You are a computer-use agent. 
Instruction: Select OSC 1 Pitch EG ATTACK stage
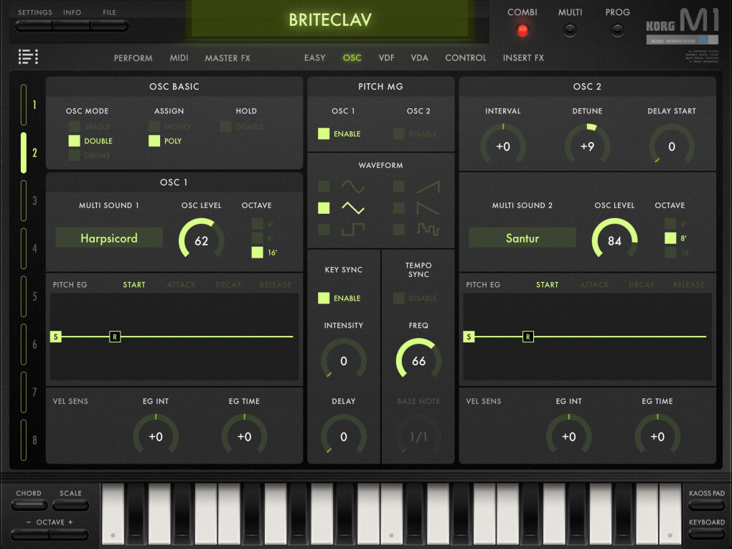coord(181,285)
